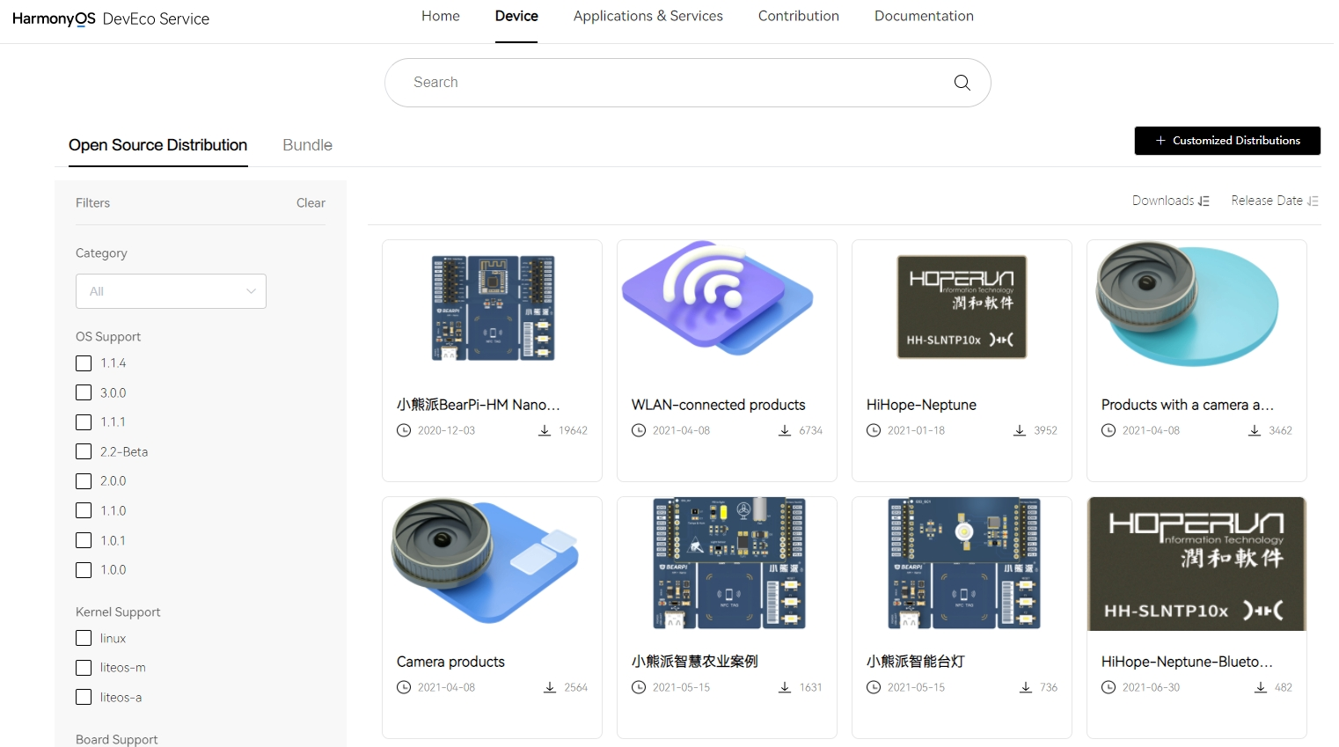Click clock icon on WLAN-connected products card
Image resolution: width=1339 pixels, height=747 pixels.
pos(639,430)
